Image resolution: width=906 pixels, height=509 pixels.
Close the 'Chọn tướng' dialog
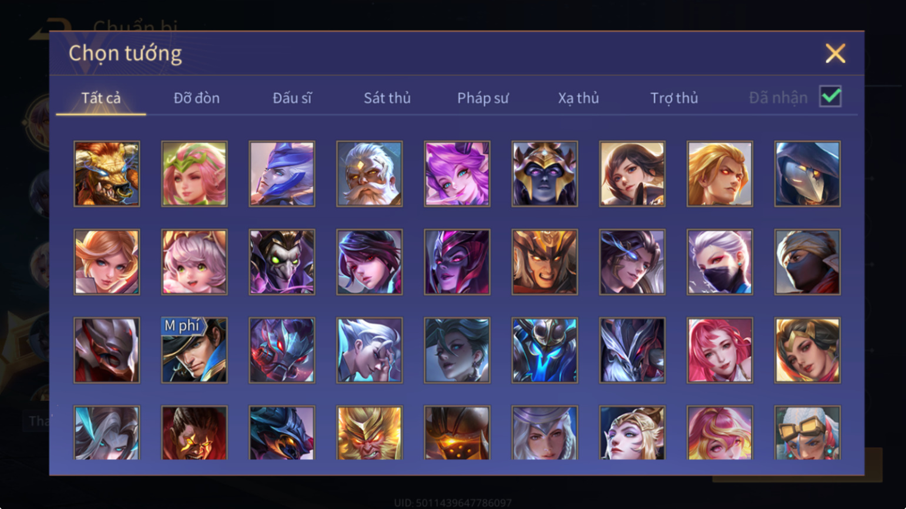click(835, 53)
